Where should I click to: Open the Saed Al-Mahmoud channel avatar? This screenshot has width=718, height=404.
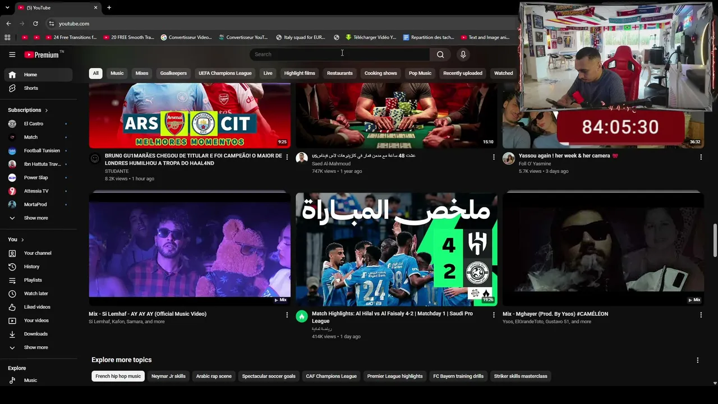click(x=302, y=158)
